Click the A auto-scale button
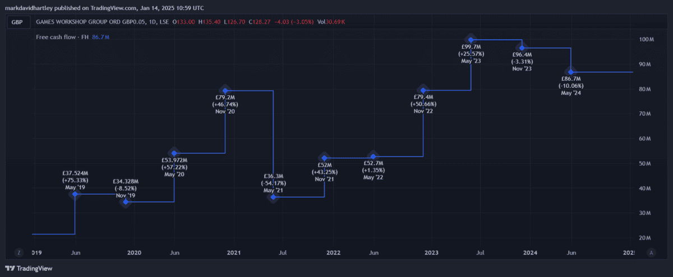This screenshot has width=673, height=277. [x=651, y=253]
